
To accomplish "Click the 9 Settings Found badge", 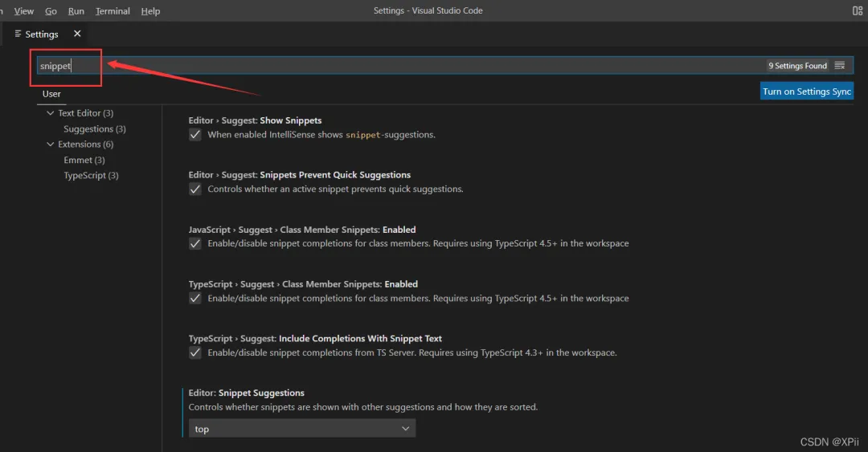I will tap(798, 66).
